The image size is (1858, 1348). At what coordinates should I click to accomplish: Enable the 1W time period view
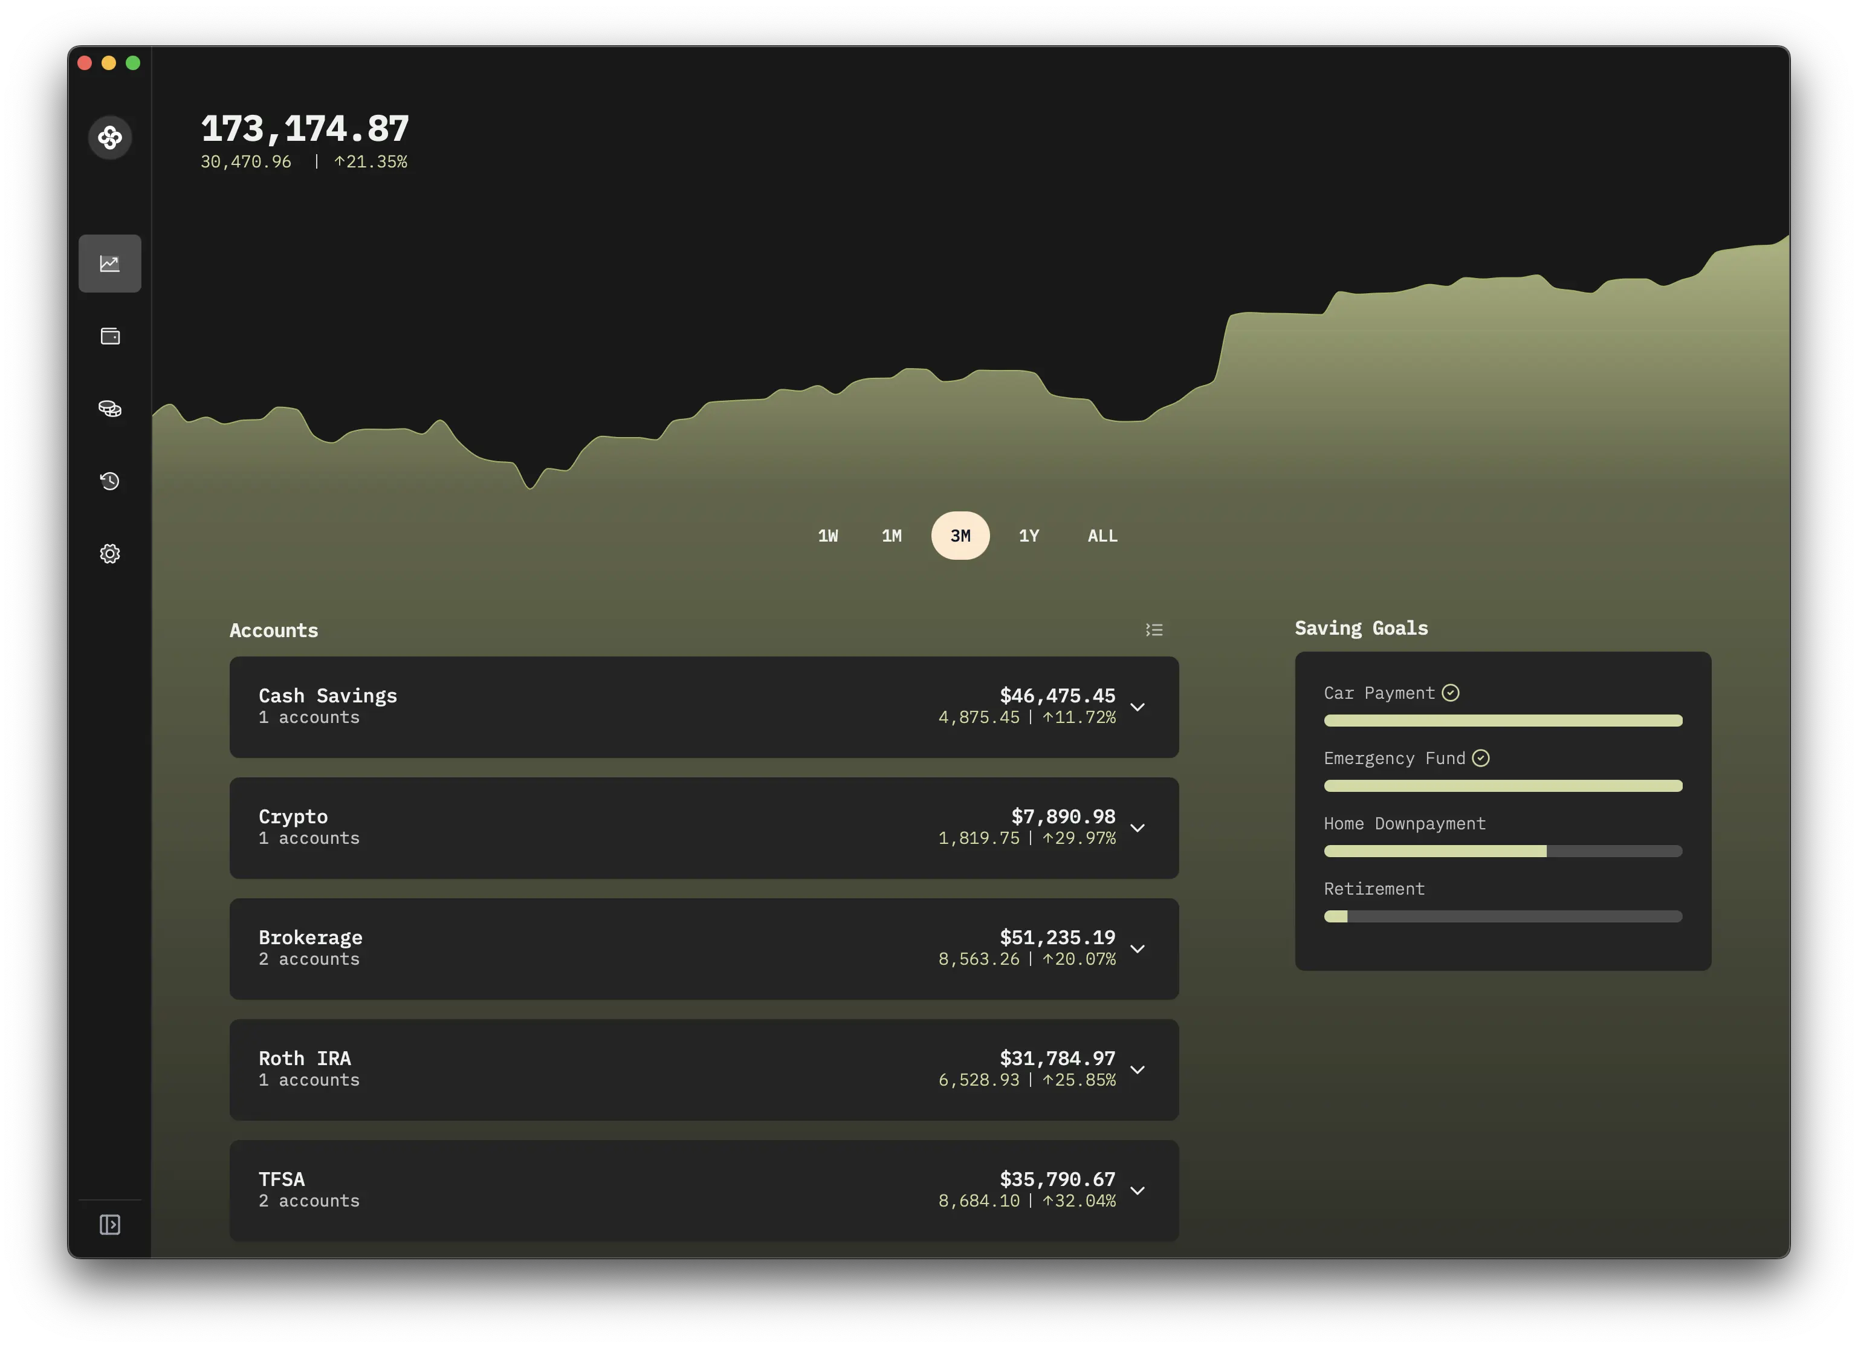tap(825, 536)
